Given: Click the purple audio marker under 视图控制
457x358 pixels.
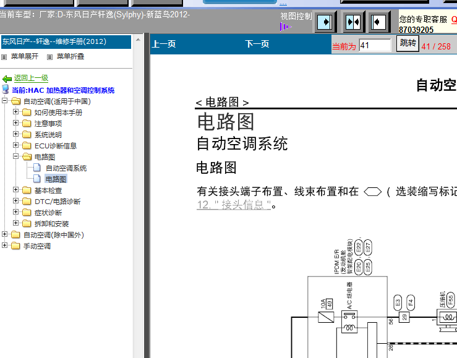Looking at the screenshot, I should click(285, 27).
